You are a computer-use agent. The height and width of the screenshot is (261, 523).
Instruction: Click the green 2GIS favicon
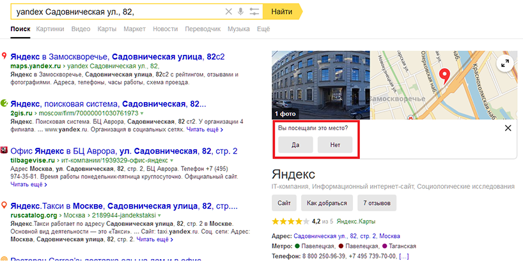point(4,103)
